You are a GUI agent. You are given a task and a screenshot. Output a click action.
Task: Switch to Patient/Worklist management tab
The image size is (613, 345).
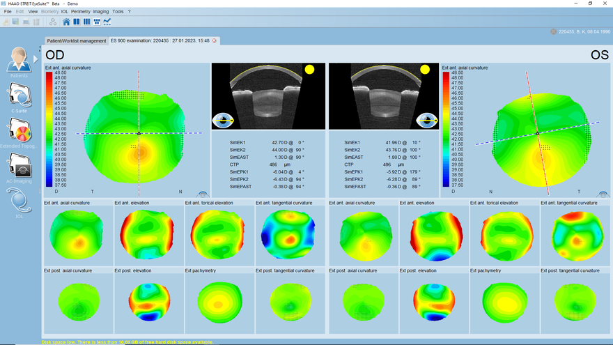[x=76, y=40]
